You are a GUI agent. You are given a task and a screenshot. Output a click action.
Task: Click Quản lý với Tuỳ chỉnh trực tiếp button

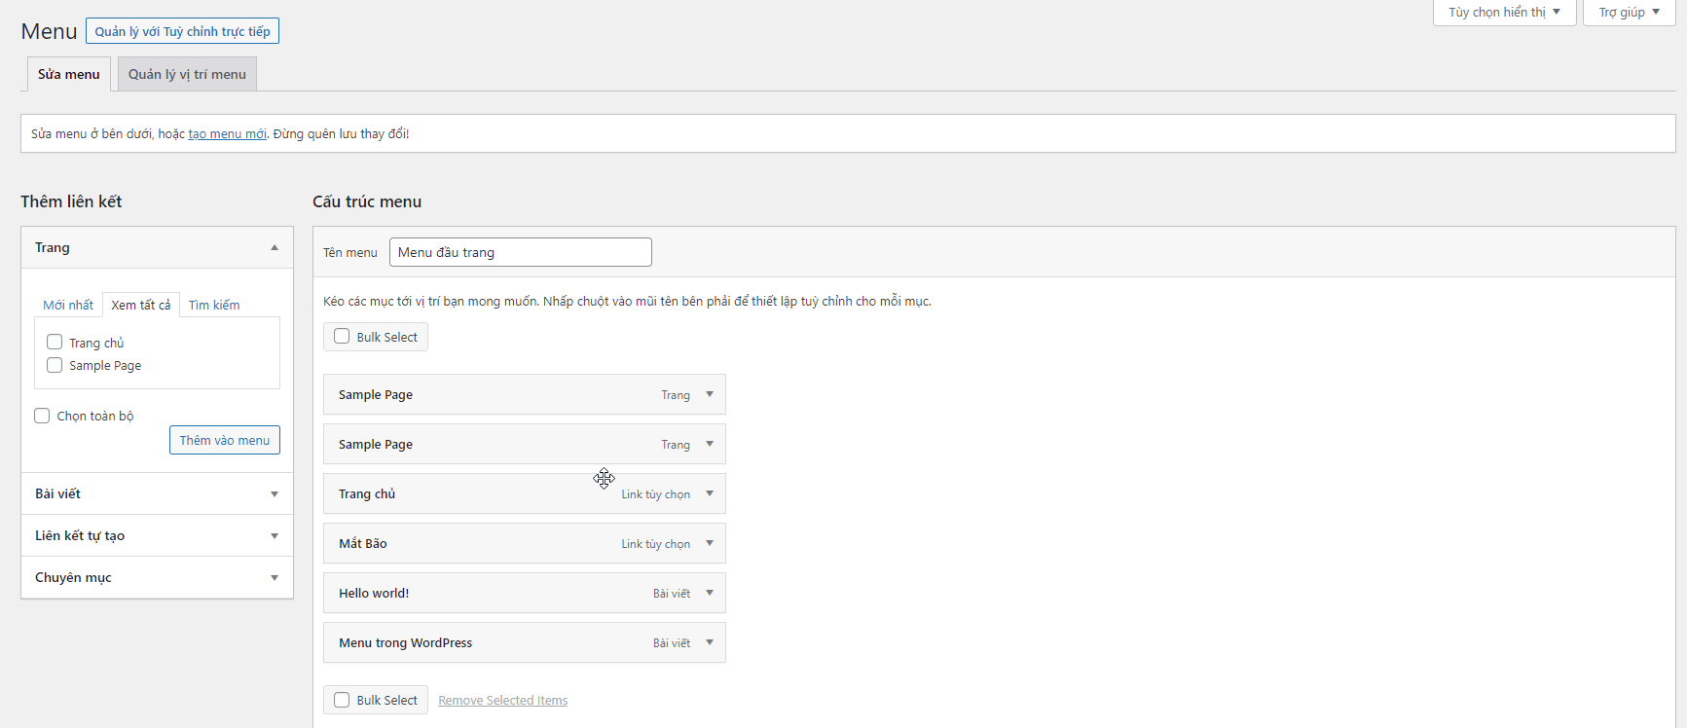point(182,31)
